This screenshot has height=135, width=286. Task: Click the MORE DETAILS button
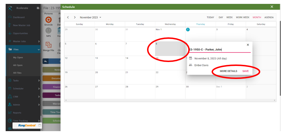click(229, 71)
